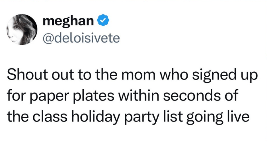Click the blue verified checkmark badge
This screenshot has height=146, width=267.
click(x=103, y=20)
